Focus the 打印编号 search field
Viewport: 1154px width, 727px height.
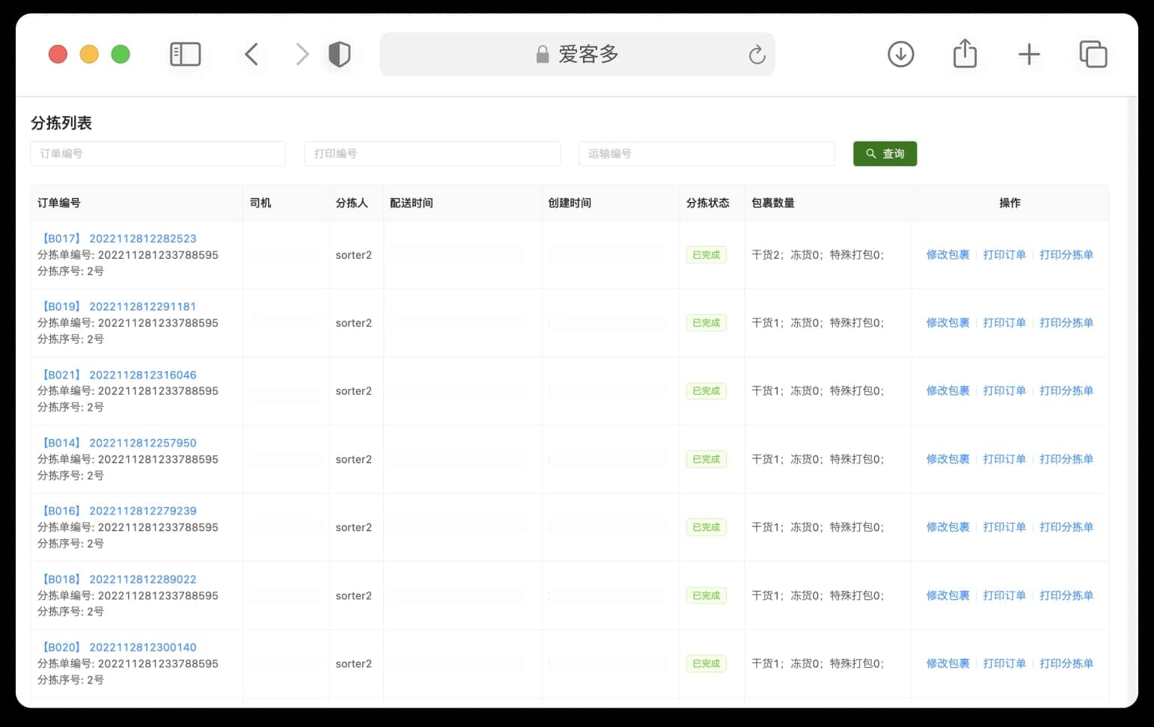pyautogui.click(x=432, y=153)
